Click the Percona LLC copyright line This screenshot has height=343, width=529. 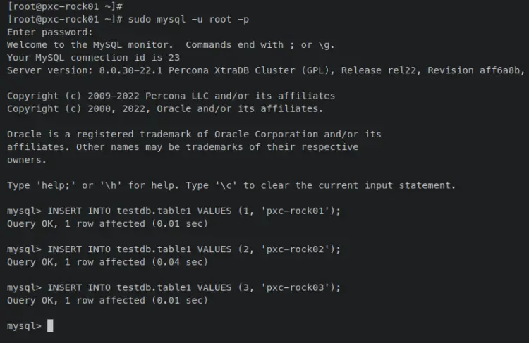[171, 96]
